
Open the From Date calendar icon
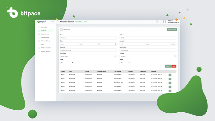pos(115,56)
